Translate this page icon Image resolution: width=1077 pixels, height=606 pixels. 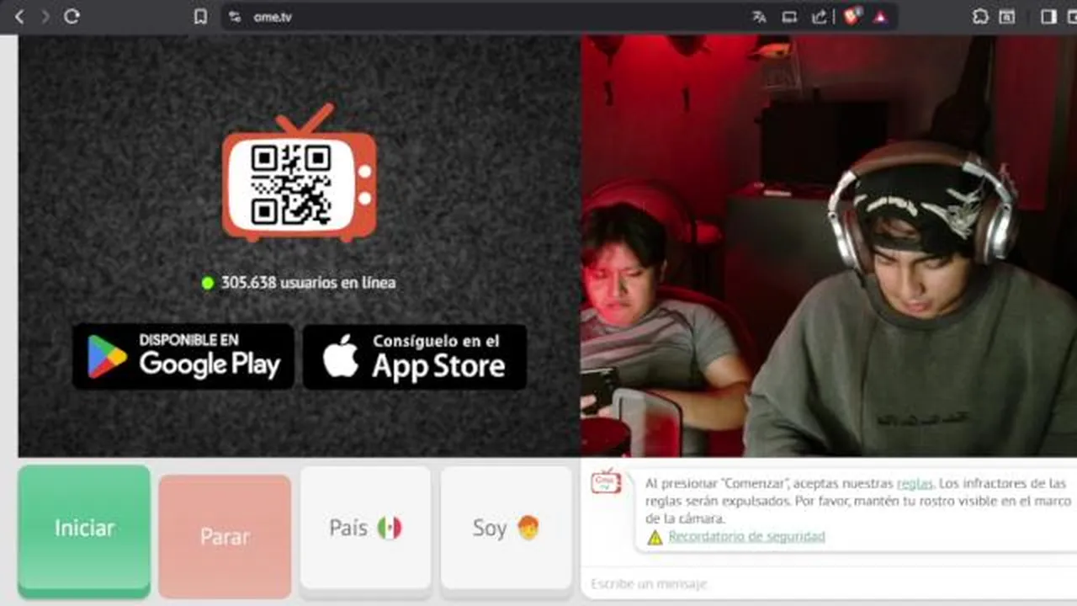click(x=759, y=17)
